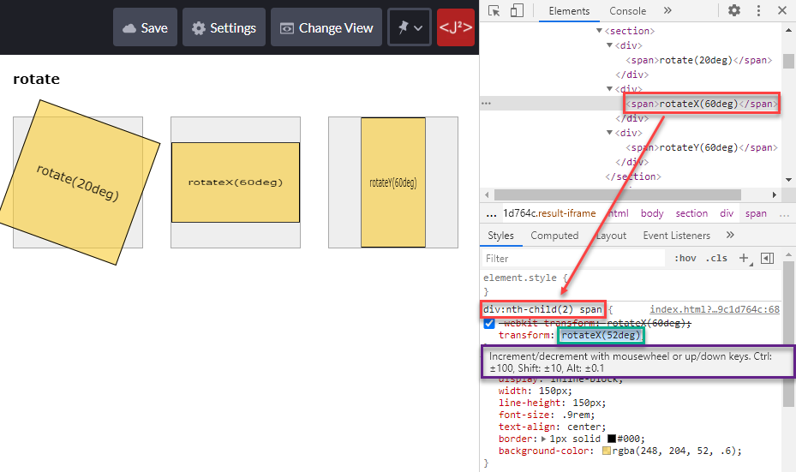Open the pin dropdown in CodePen header

coord(410,27)
